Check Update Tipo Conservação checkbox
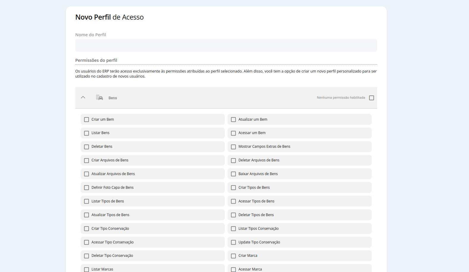This screenshot has height=272, width=469. pyautogui.click(x=233, y=243)
